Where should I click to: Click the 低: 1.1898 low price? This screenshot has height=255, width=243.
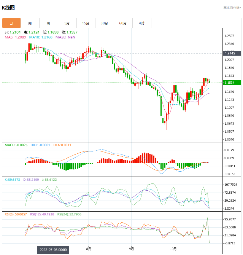(x=51, y=32)
